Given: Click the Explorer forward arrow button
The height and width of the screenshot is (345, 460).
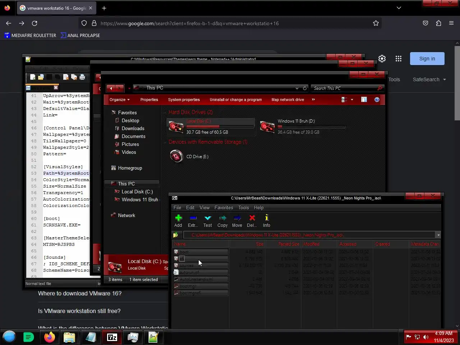Looking at the screenshot, I should [x=120, y=88].
